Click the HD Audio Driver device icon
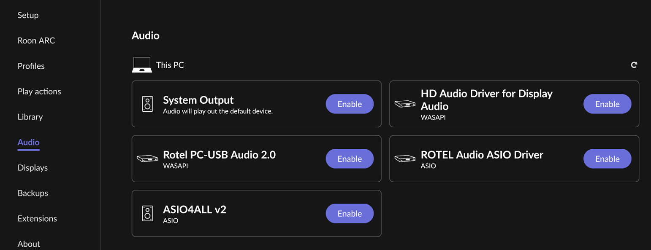651x250 pixels. [405, 104]
